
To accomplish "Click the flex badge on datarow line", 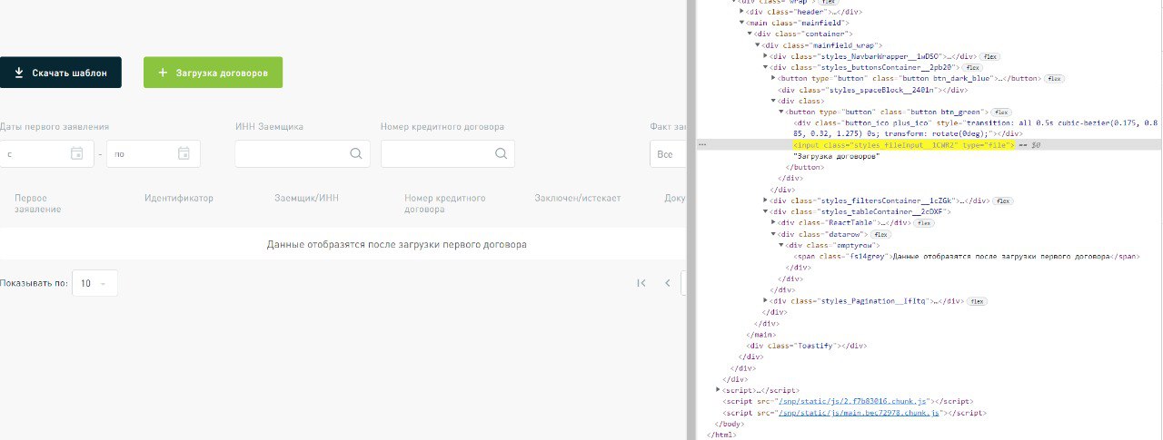I will (x=881, y=234).
